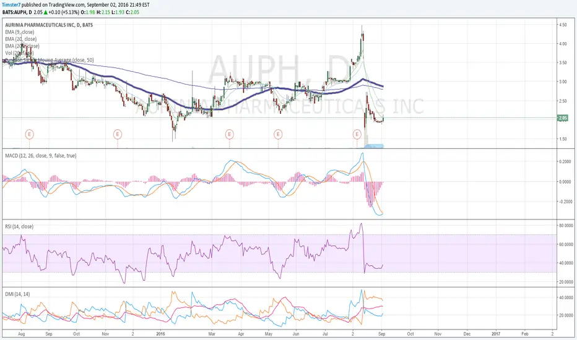Select the MACD (12, 26, close, 9) legend
Screen dimensions: 577x340
pos(41,156)
